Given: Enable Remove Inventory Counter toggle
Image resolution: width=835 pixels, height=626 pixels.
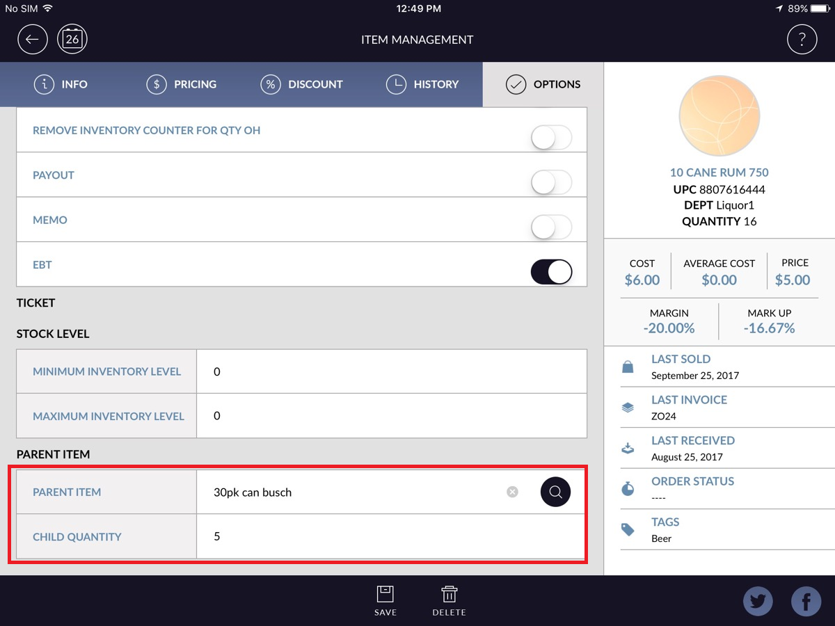Looking at the screenshot, I should pyautogui.click(x=551, y=138).
